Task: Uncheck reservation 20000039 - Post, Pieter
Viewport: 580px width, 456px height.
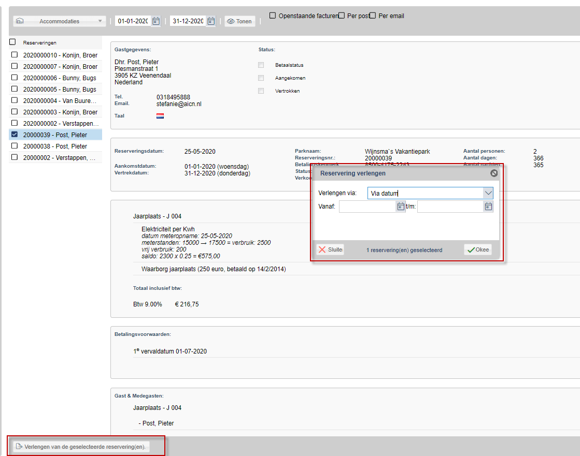Action: tap(15, 135)
